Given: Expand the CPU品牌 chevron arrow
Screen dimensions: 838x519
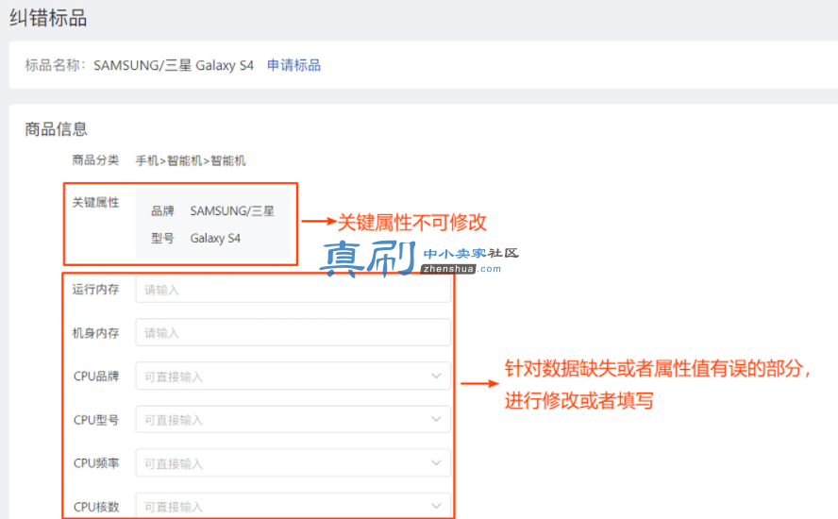Looking at the screenshot, I should 436,376.
